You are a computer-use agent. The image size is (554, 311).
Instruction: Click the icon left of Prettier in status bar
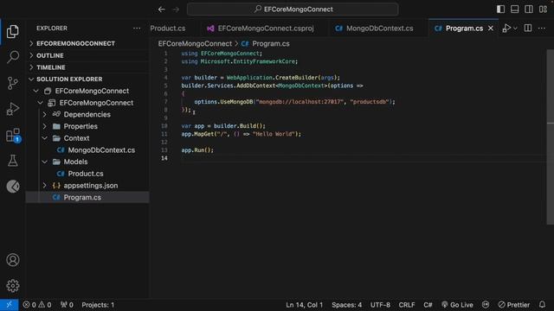[486, 305]
